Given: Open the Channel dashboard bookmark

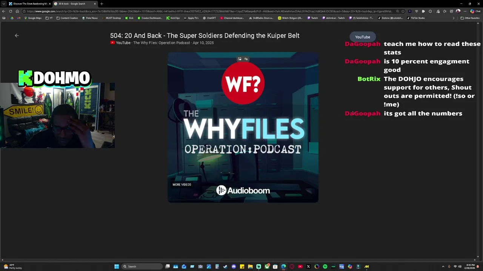Looking at the screenshot, I should pos(232,18).
